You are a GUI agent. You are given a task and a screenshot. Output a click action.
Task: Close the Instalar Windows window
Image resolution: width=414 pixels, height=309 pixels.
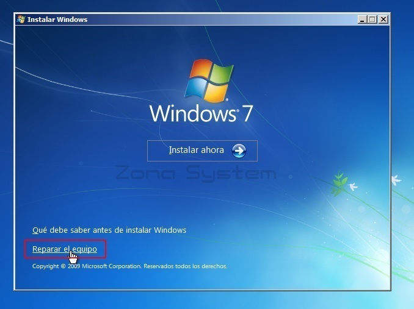(383, 20)
